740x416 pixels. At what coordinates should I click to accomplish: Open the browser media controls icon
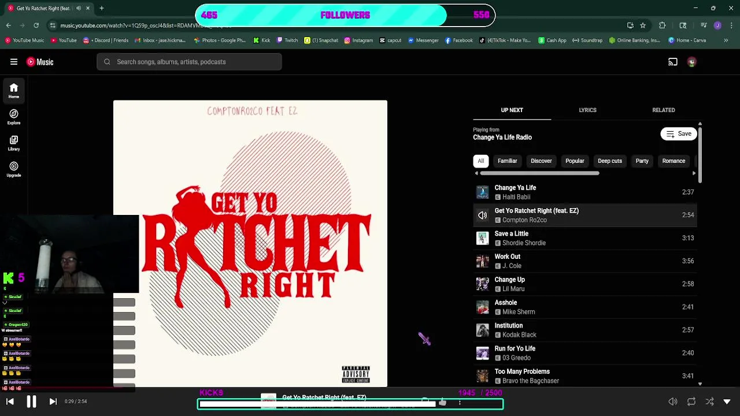pos(704,25)
